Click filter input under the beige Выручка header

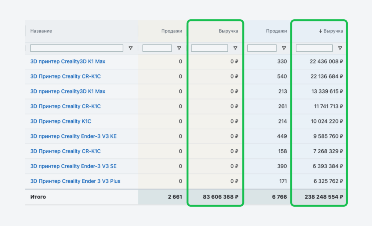pyautogui.click(x=209, y=48)
